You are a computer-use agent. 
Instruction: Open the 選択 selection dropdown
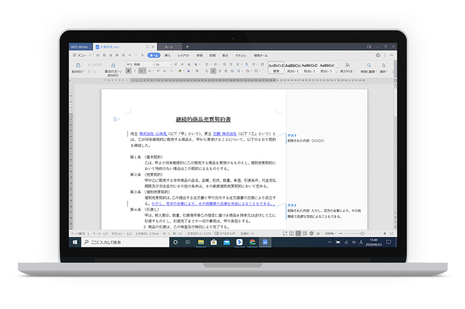[387, 71]
